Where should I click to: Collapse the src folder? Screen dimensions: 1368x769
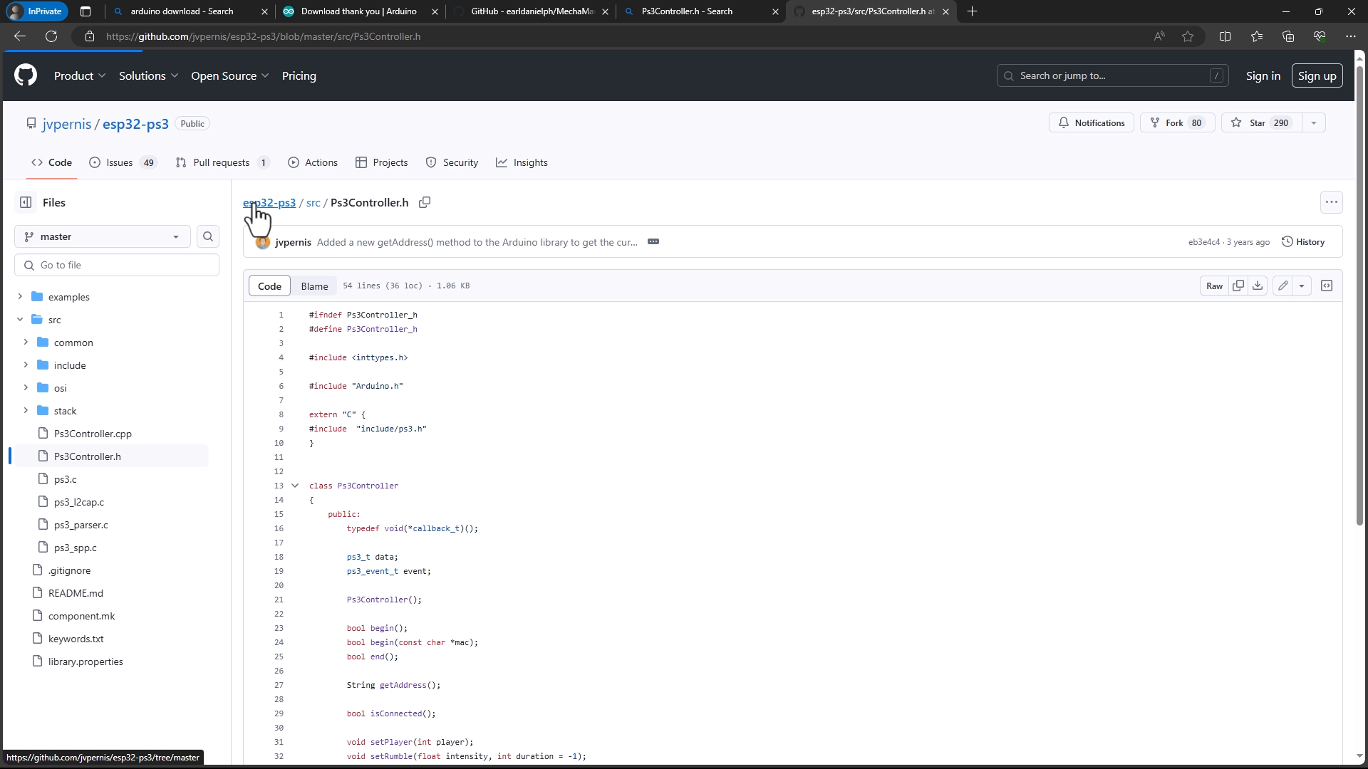[20, 320]
